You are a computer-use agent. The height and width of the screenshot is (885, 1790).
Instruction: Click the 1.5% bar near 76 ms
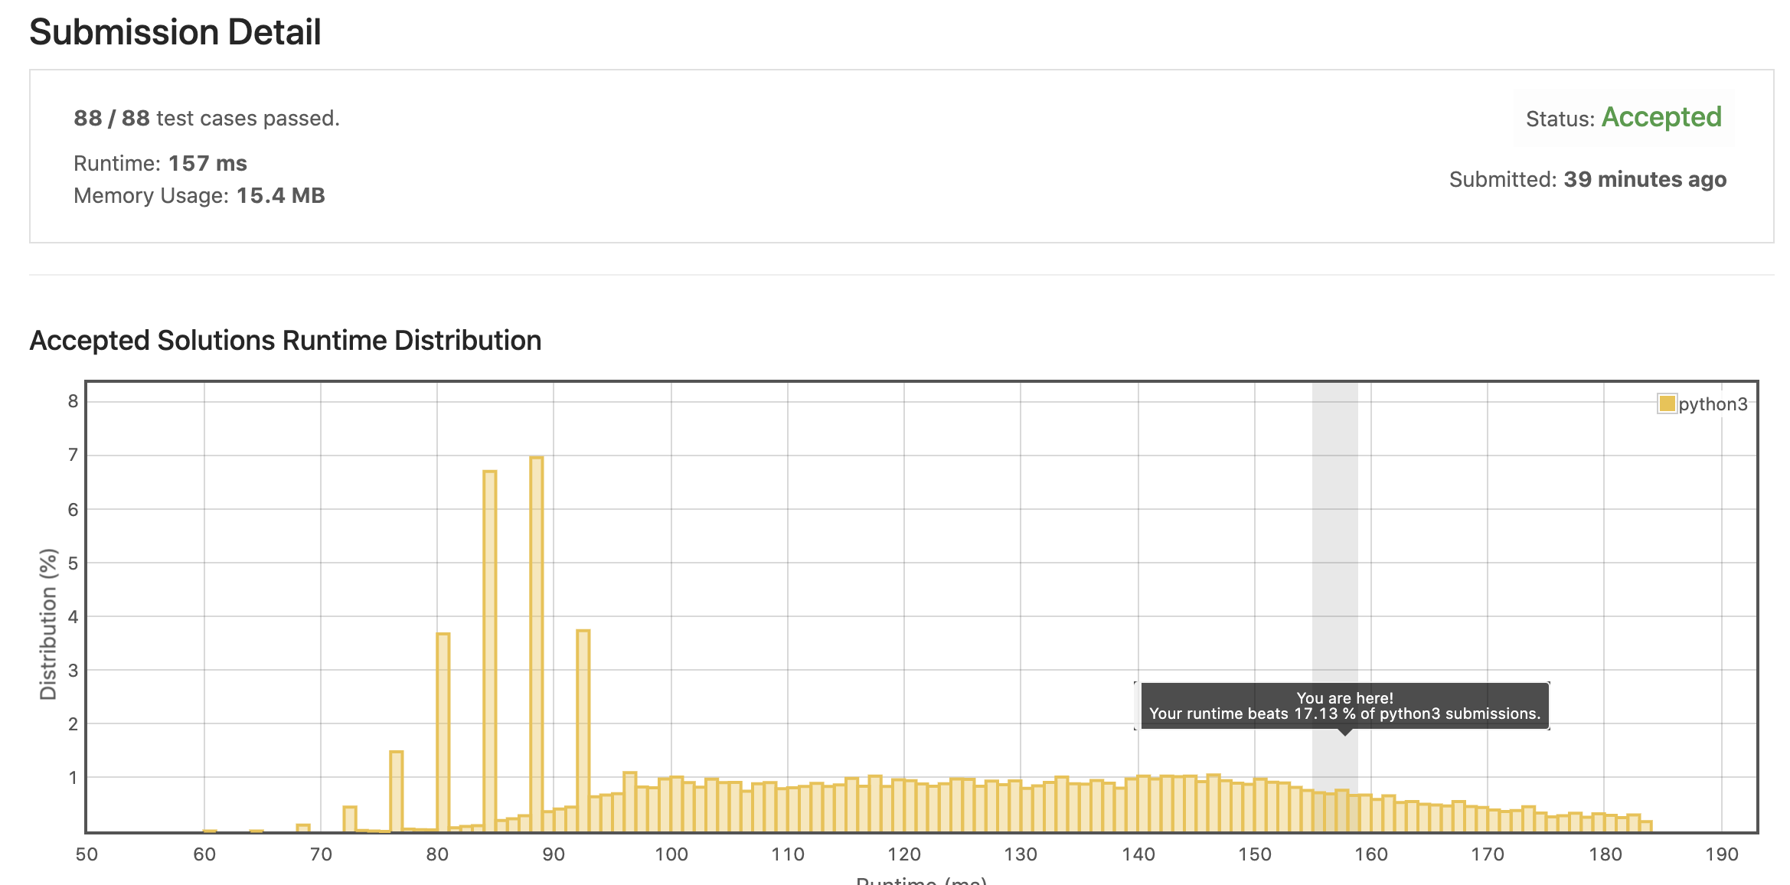(396, 791)
